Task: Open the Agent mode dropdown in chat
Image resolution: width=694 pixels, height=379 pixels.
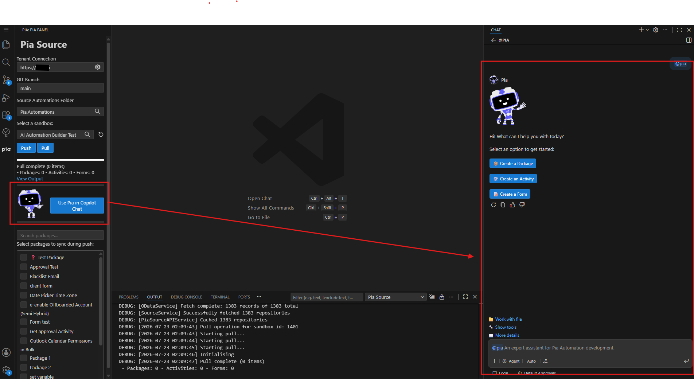Action: tap(511, 361)
